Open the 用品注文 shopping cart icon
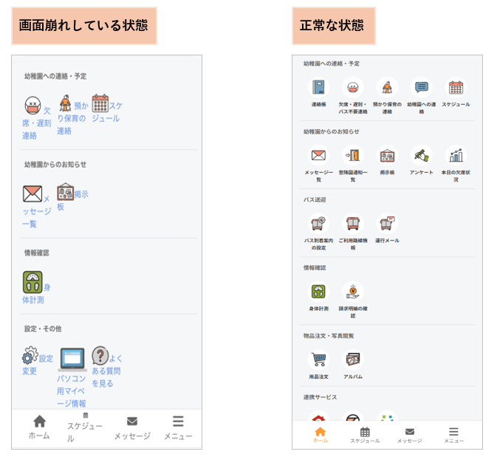Viewport: 497px width, 457px height. coord(318,360)
